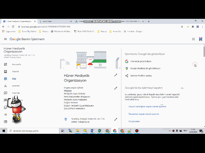Open Chrome's three-dot menu
The image size is (205, 153).
click(202, 27)
